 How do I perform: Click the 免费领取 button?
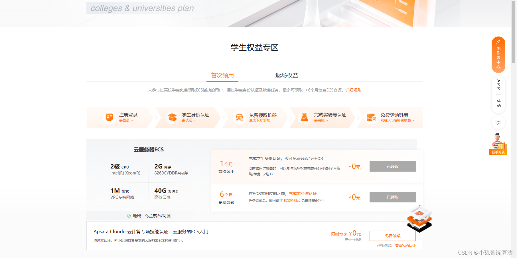393,236
